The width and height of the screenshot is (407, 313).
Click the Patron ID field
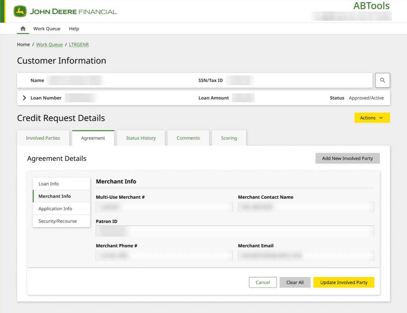click(x=235, y=231)
